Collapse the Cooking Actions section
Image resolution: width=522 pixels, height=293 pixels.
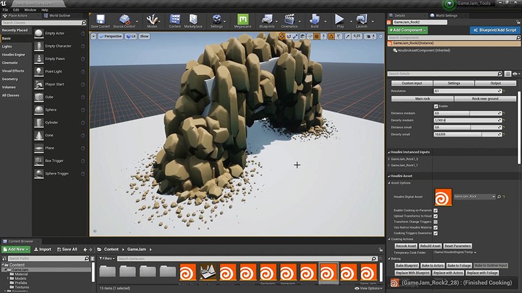pyautogui.click(x=389, y=239)
